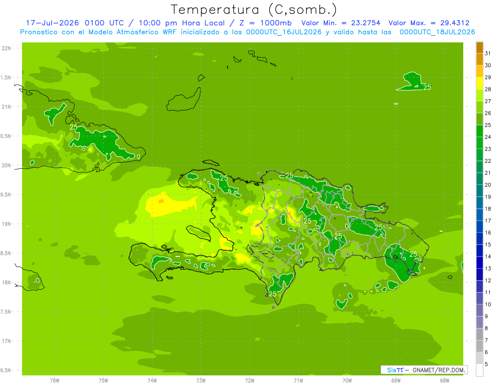The height and width of the screenshot is (386, 499).
Task: Click the "71W" longitude axis label
Action: (x=298, y=381)
